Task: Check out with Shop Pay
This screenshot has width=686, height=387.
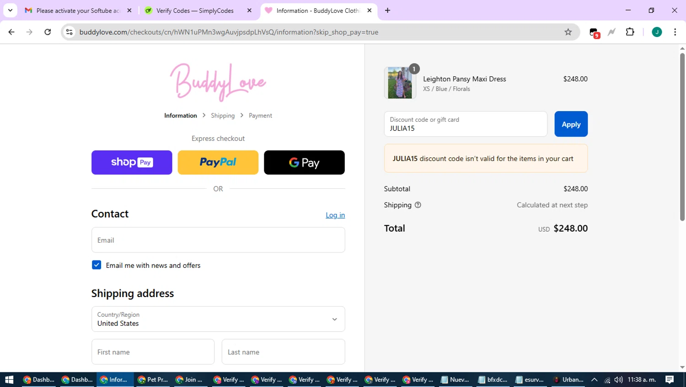Action: pos(132,162)
